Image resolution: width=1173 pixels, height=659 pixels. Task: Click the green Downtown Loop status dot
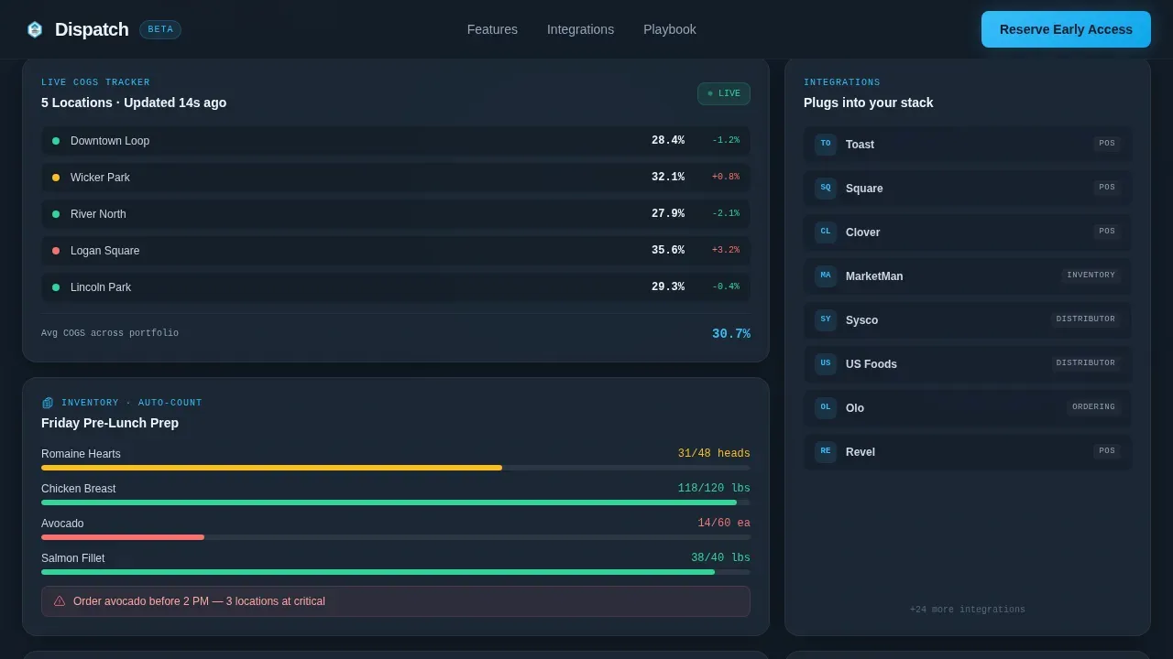(56, 141)
